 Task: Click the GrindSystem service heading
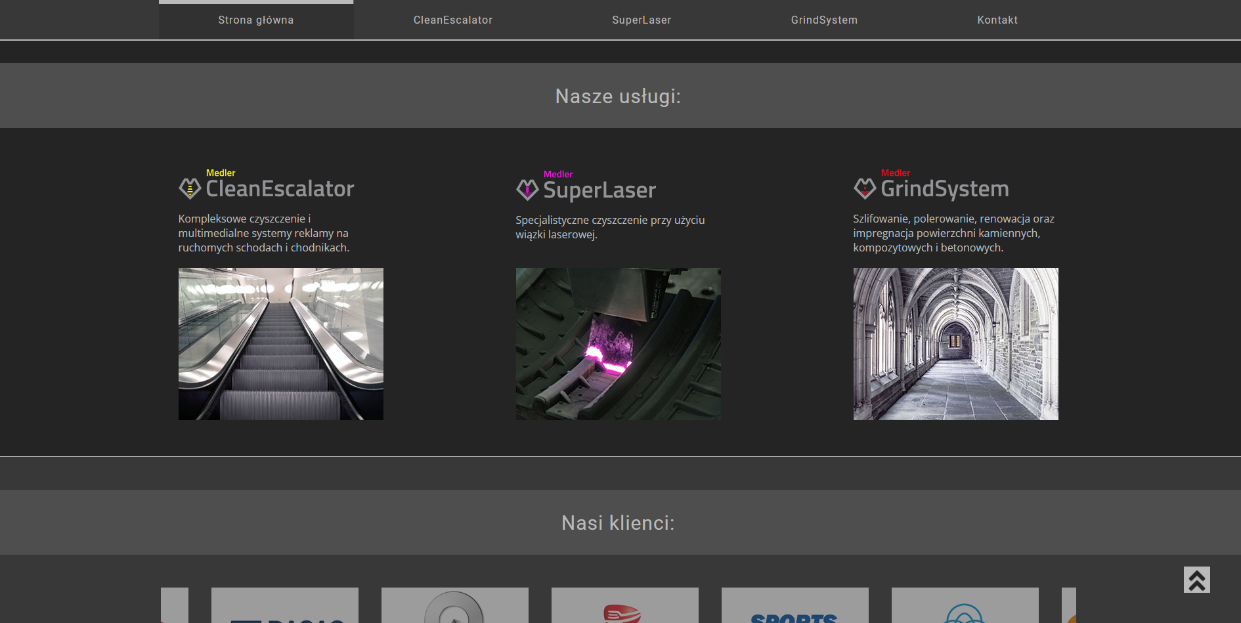[944, 189]
